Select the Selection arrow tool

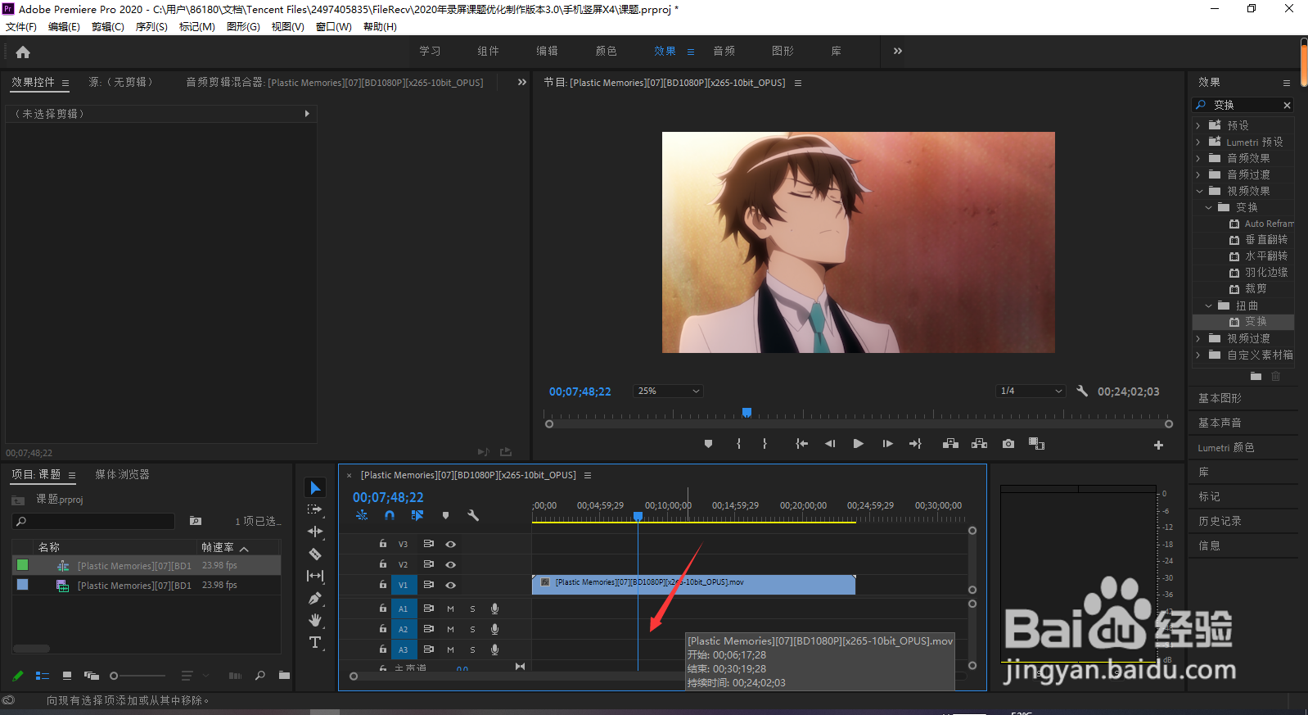tap(315, 488)
